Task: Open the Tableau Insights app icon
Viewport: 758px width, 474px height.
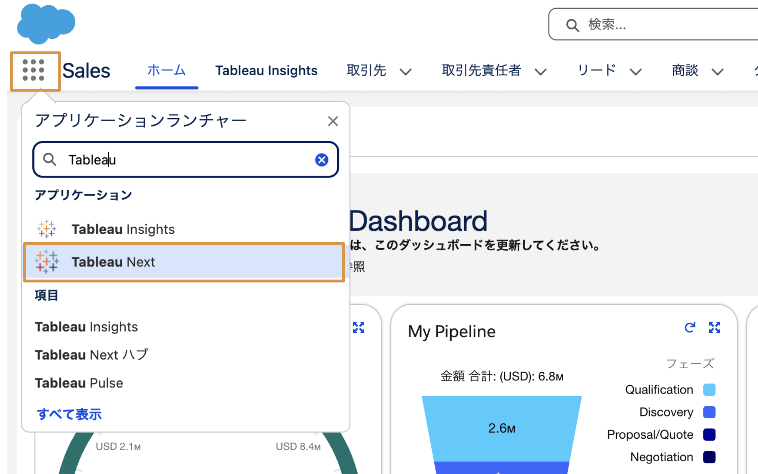Action: 47,229
